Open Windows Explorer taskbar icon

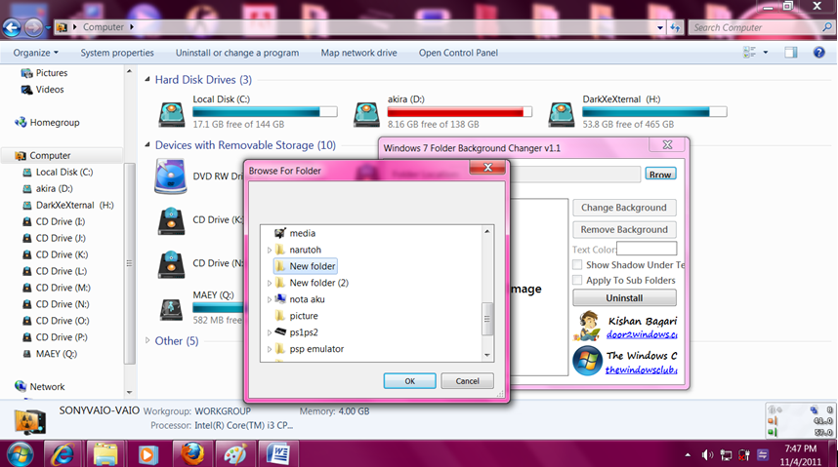(x=105, y=454)
